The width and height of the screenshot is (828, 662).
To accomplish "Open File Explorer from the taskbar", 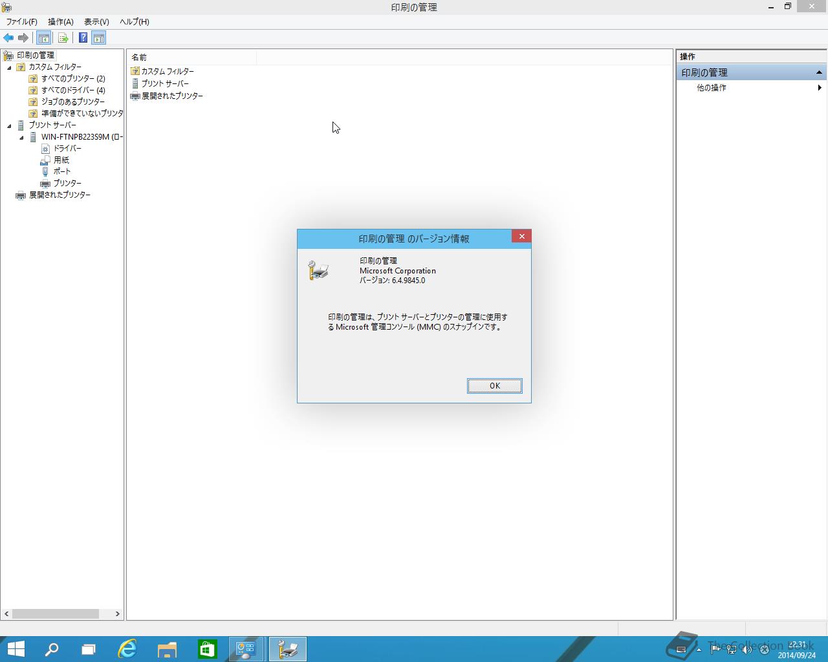I will click(x=167, y=649).
